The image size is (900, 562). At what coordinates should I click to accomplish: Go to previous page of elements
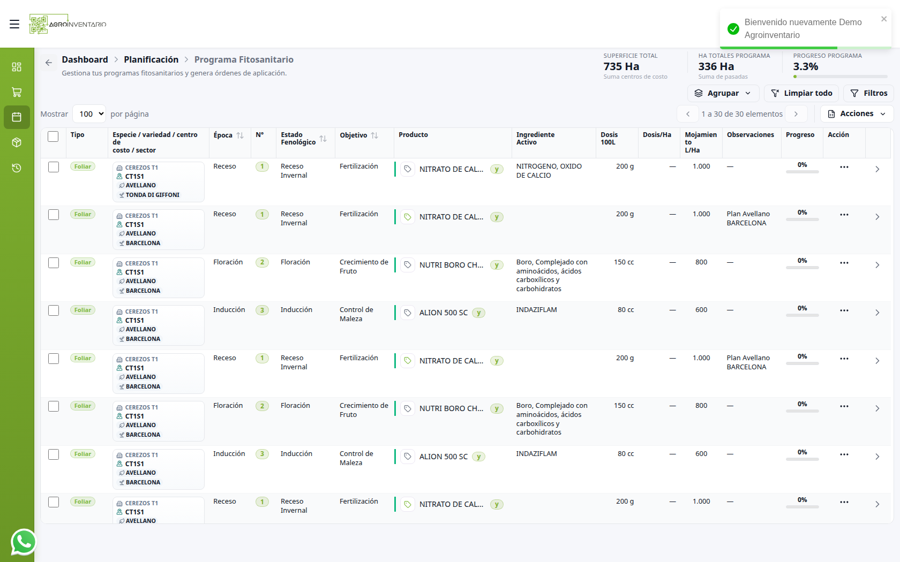(x=688, y=114)
